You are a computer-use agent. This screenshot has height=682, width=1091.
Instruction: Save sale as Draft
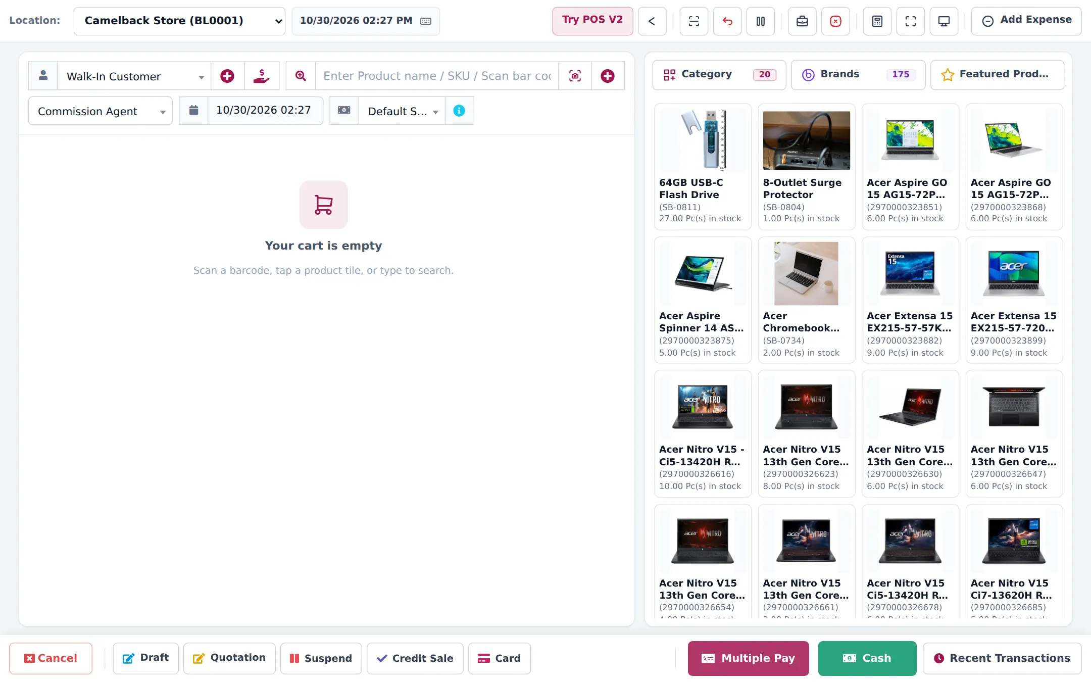(145, 658)
